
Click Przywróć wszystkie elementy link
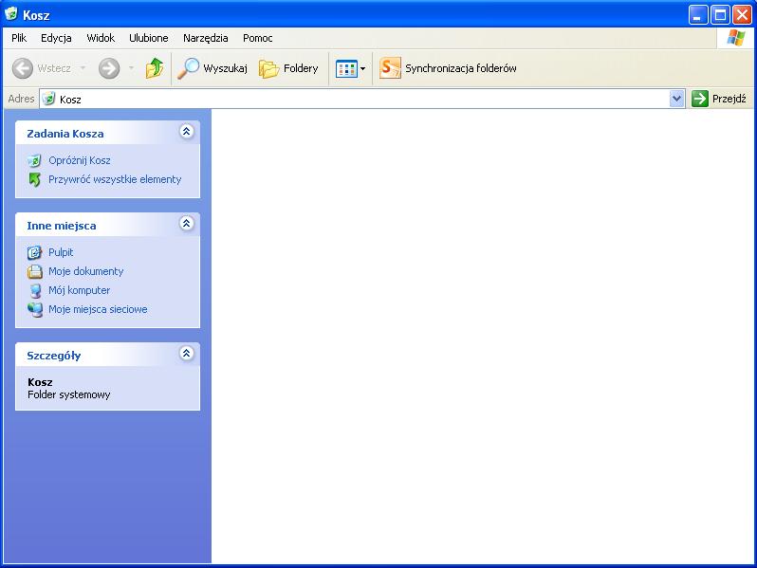(114, 179)
